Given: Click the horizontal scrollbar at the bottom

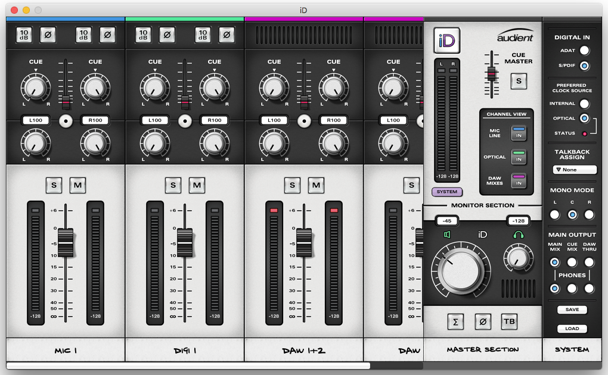Looking at the screenshot, I should (x=188, y=366).
